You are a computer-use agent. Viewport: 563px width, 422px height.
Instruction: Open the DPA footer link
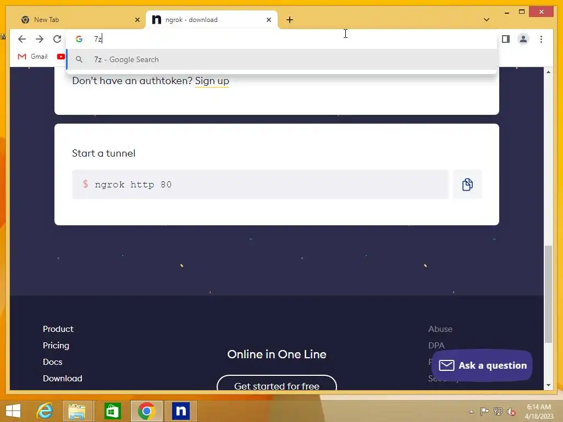pos(436,346)
